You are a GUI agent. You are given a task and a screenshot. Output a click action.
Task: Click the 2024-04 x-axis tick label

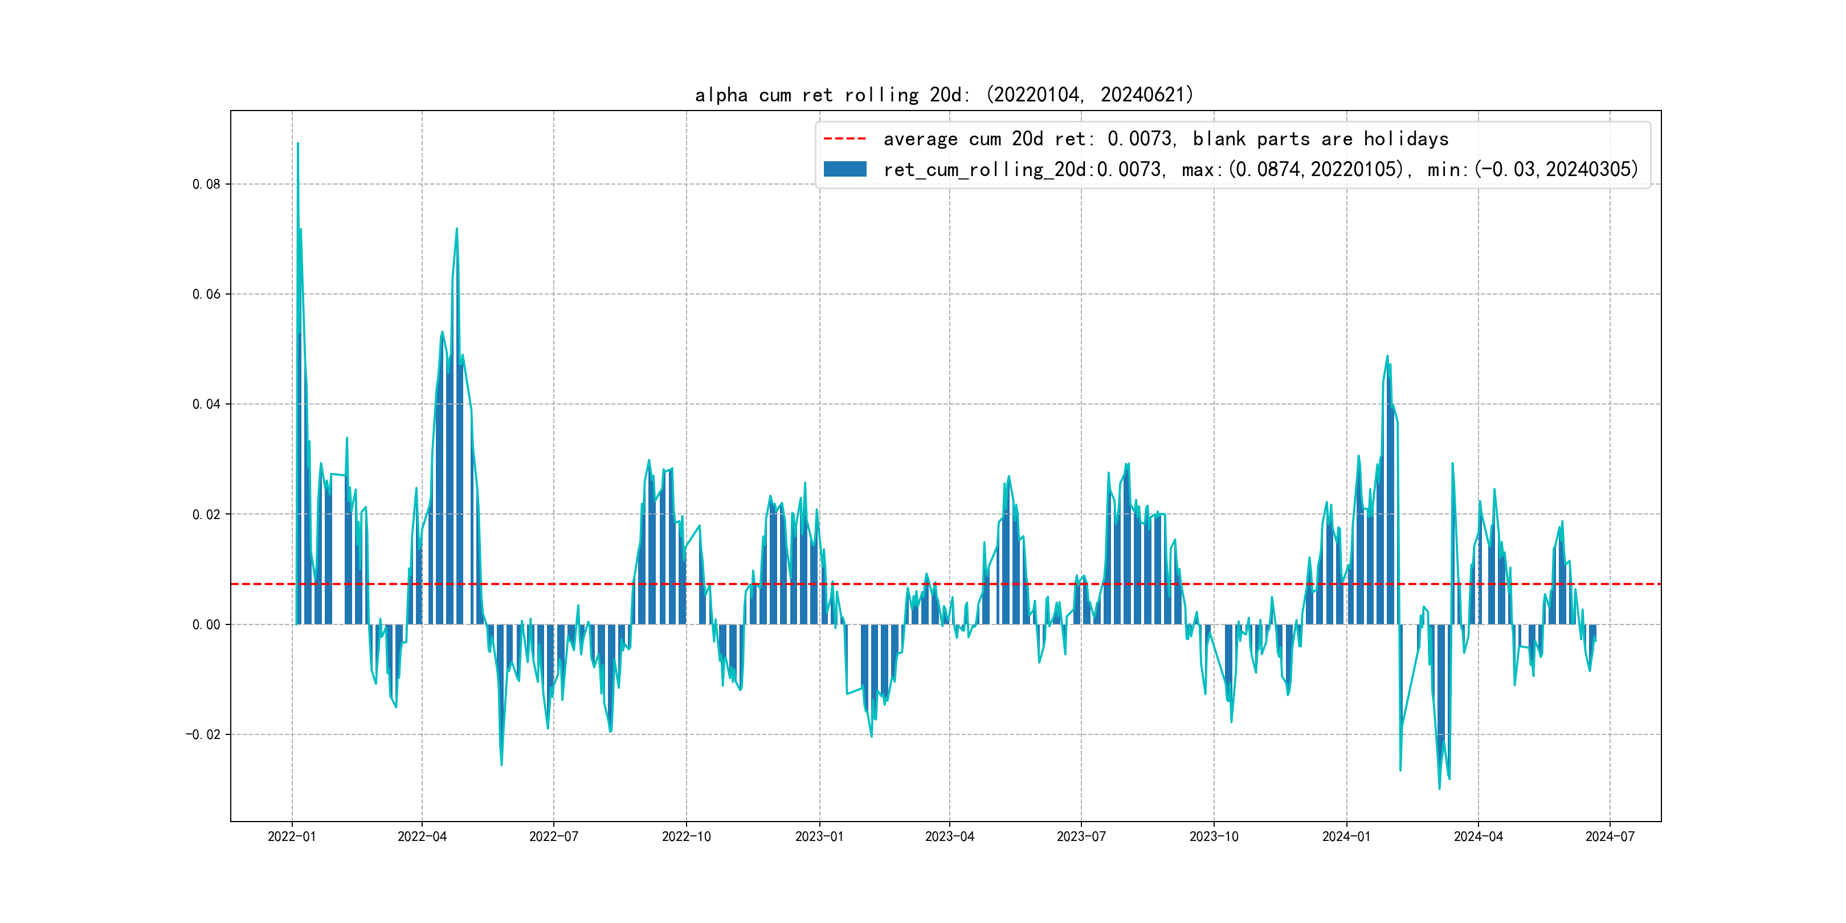pyautogui.click(x=1478, y=836)
